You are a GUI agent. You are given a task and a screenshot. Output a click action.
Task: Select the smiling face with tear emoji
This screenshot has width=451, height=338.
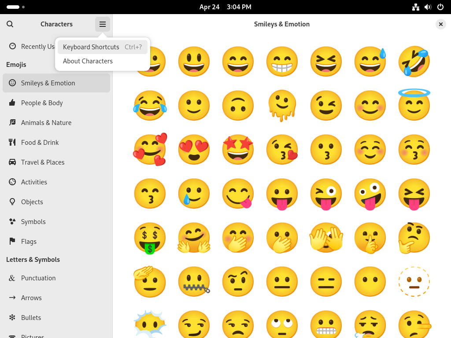(194, 194)
